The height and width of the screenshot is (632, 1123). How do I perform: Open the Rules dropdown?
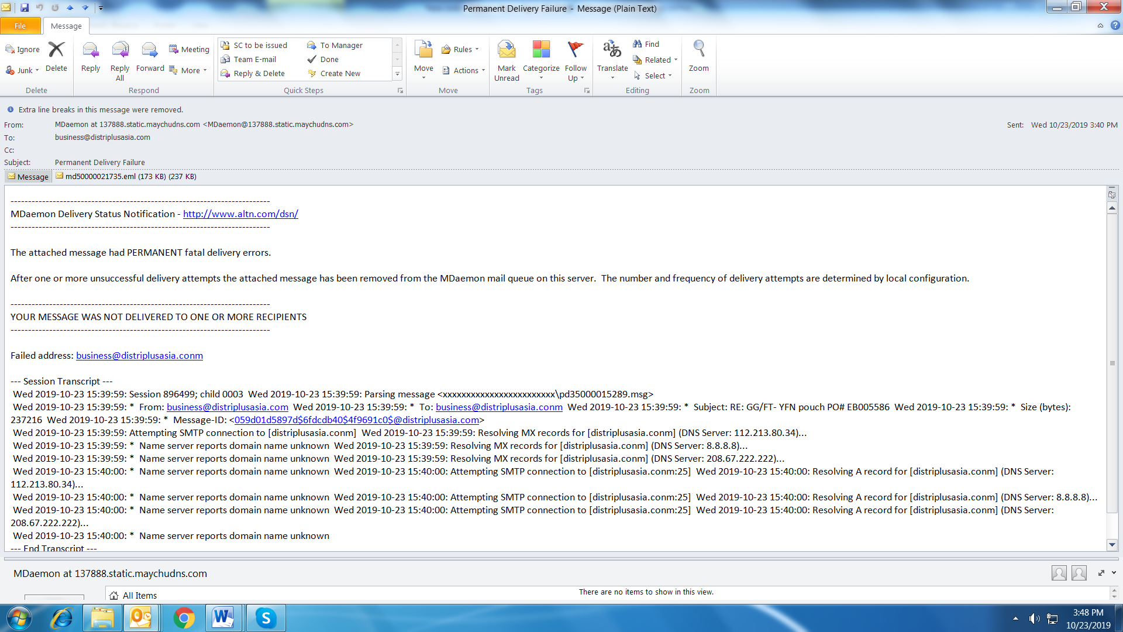[x=460, y=49]
